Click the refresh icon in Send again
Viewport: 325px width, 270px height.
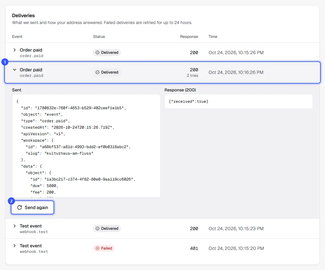coord(19,207)
